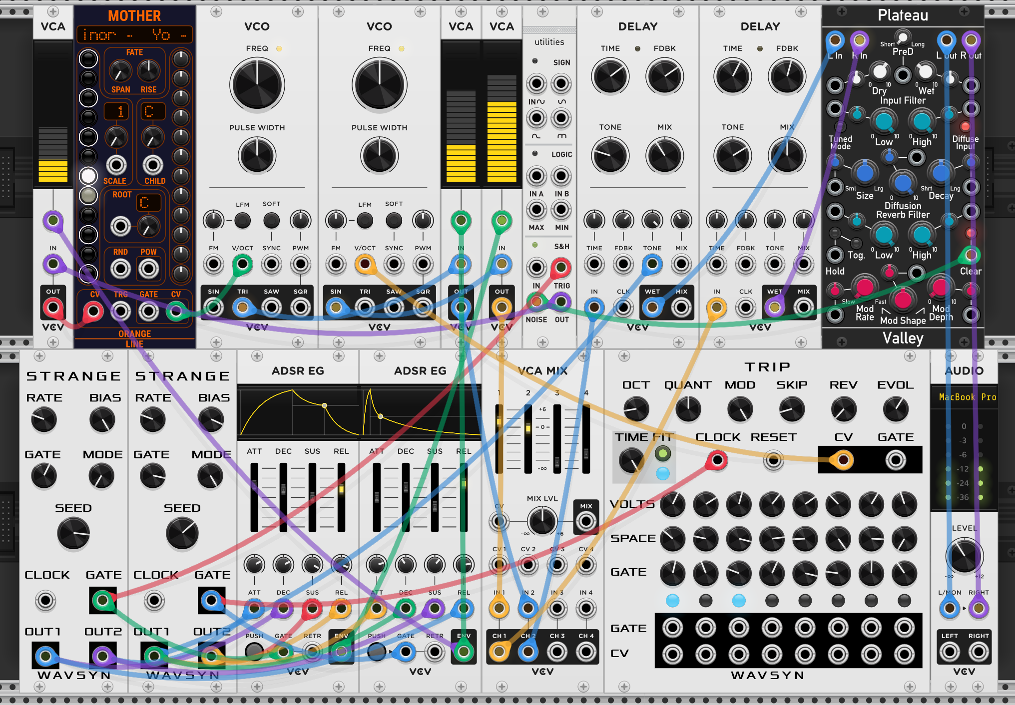Click the CH 4 jack on VCA MIX
The width and height of the screenshot is (1015, 705).
coord(586,652)
